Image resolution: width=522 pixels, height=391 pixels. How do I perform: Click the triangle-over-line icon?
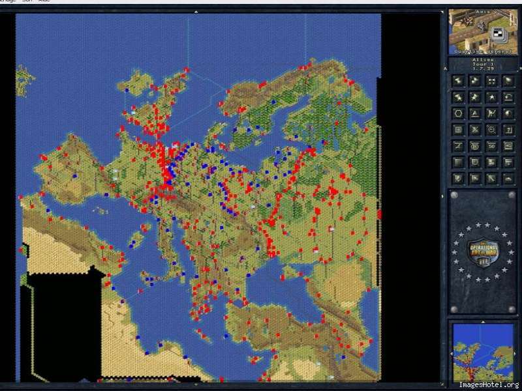475,113
